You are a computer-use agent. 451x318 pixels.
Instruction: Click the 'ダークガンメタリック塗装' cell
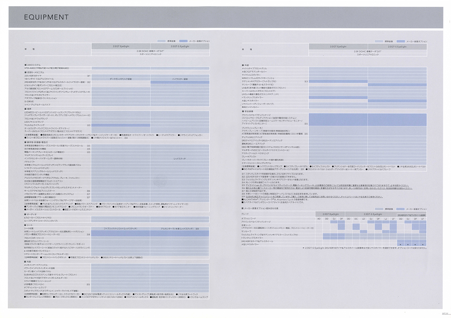pos(121,78)
